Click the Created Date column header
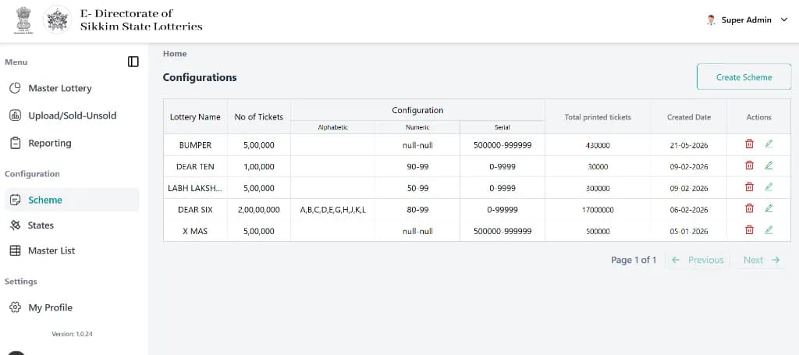 tap(689, 117)
